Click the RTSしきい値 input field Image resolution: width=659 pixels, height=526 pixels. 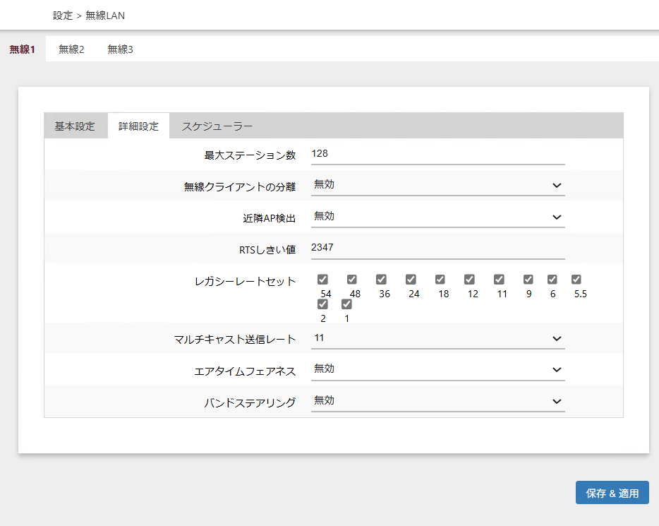[x=437, y=248]
